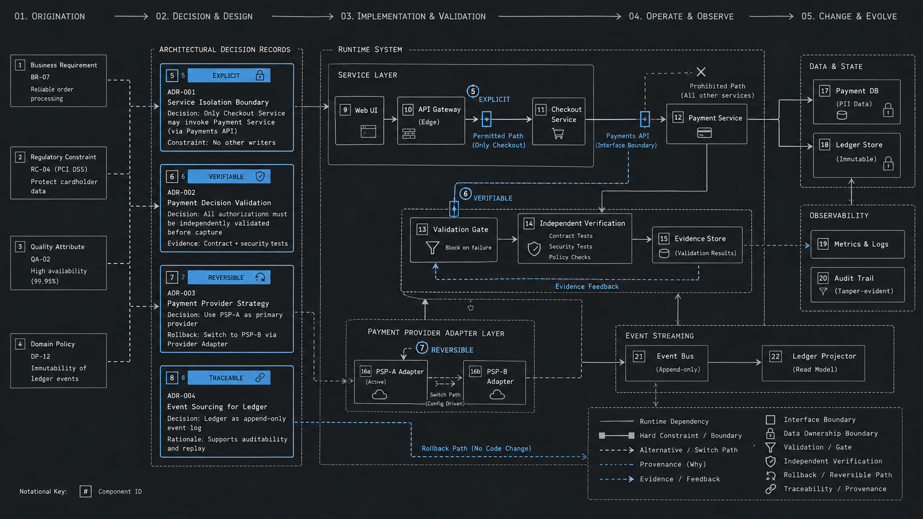This screenshot has width=923, height=519.
Task: Click the Interface Boundary square legend icon
Action: (x=771, y=420)
